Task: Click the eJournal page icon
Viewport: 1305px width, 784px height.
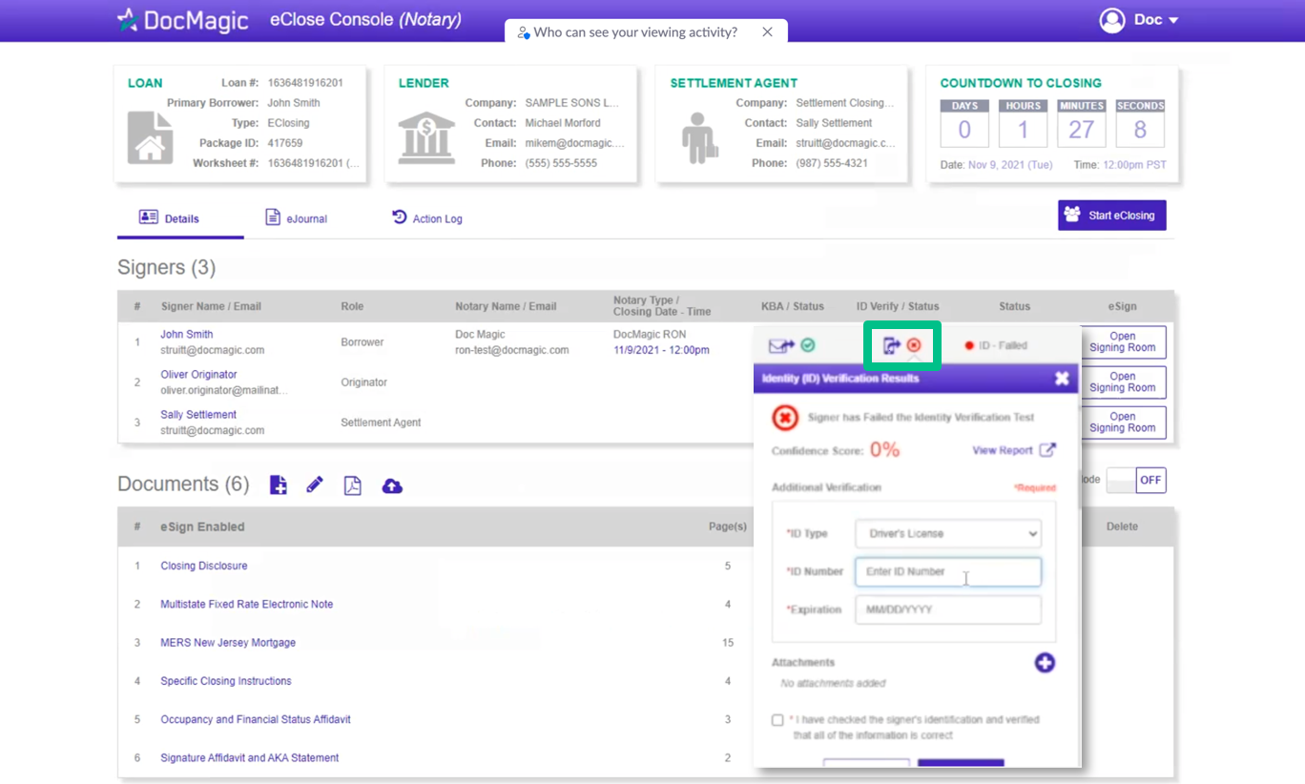Action: pyautogui.click(x=273, y=217)
